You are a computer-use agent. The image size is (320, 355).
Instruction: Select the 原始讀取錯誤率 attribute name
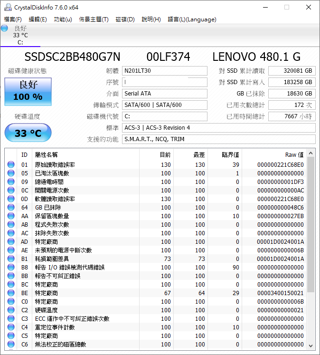coord(55,164)
